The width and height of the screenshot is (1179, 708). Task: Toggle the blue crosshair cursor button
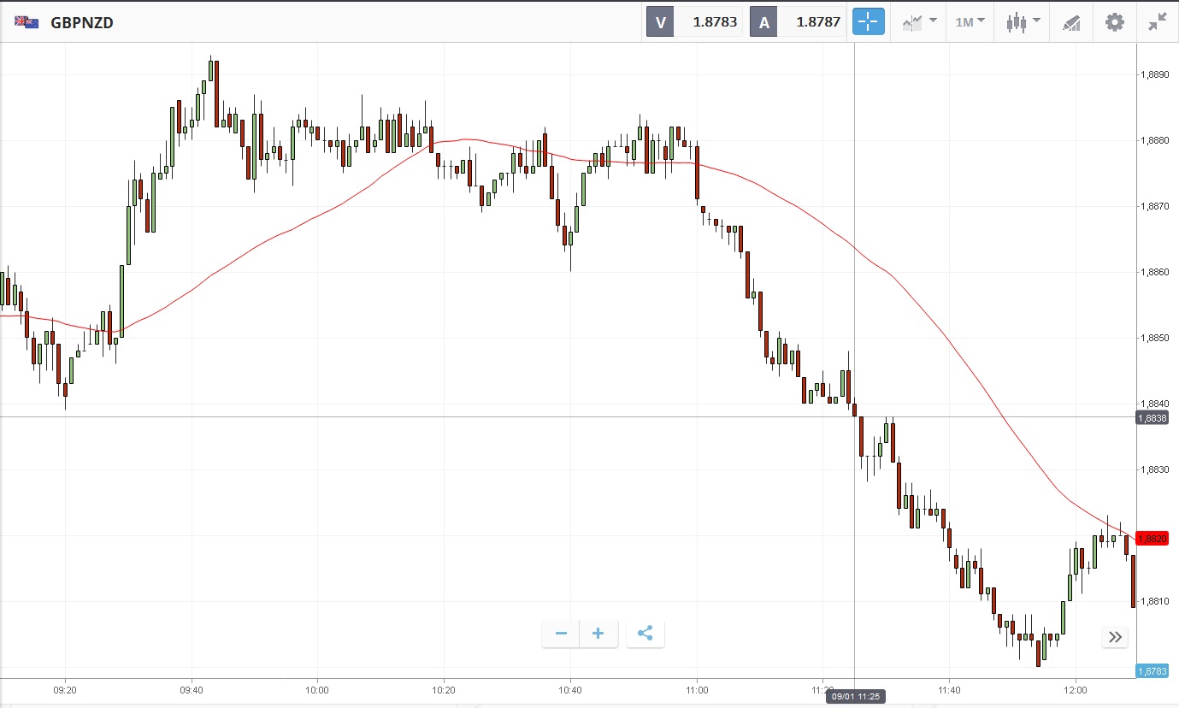tap(868, 22)
